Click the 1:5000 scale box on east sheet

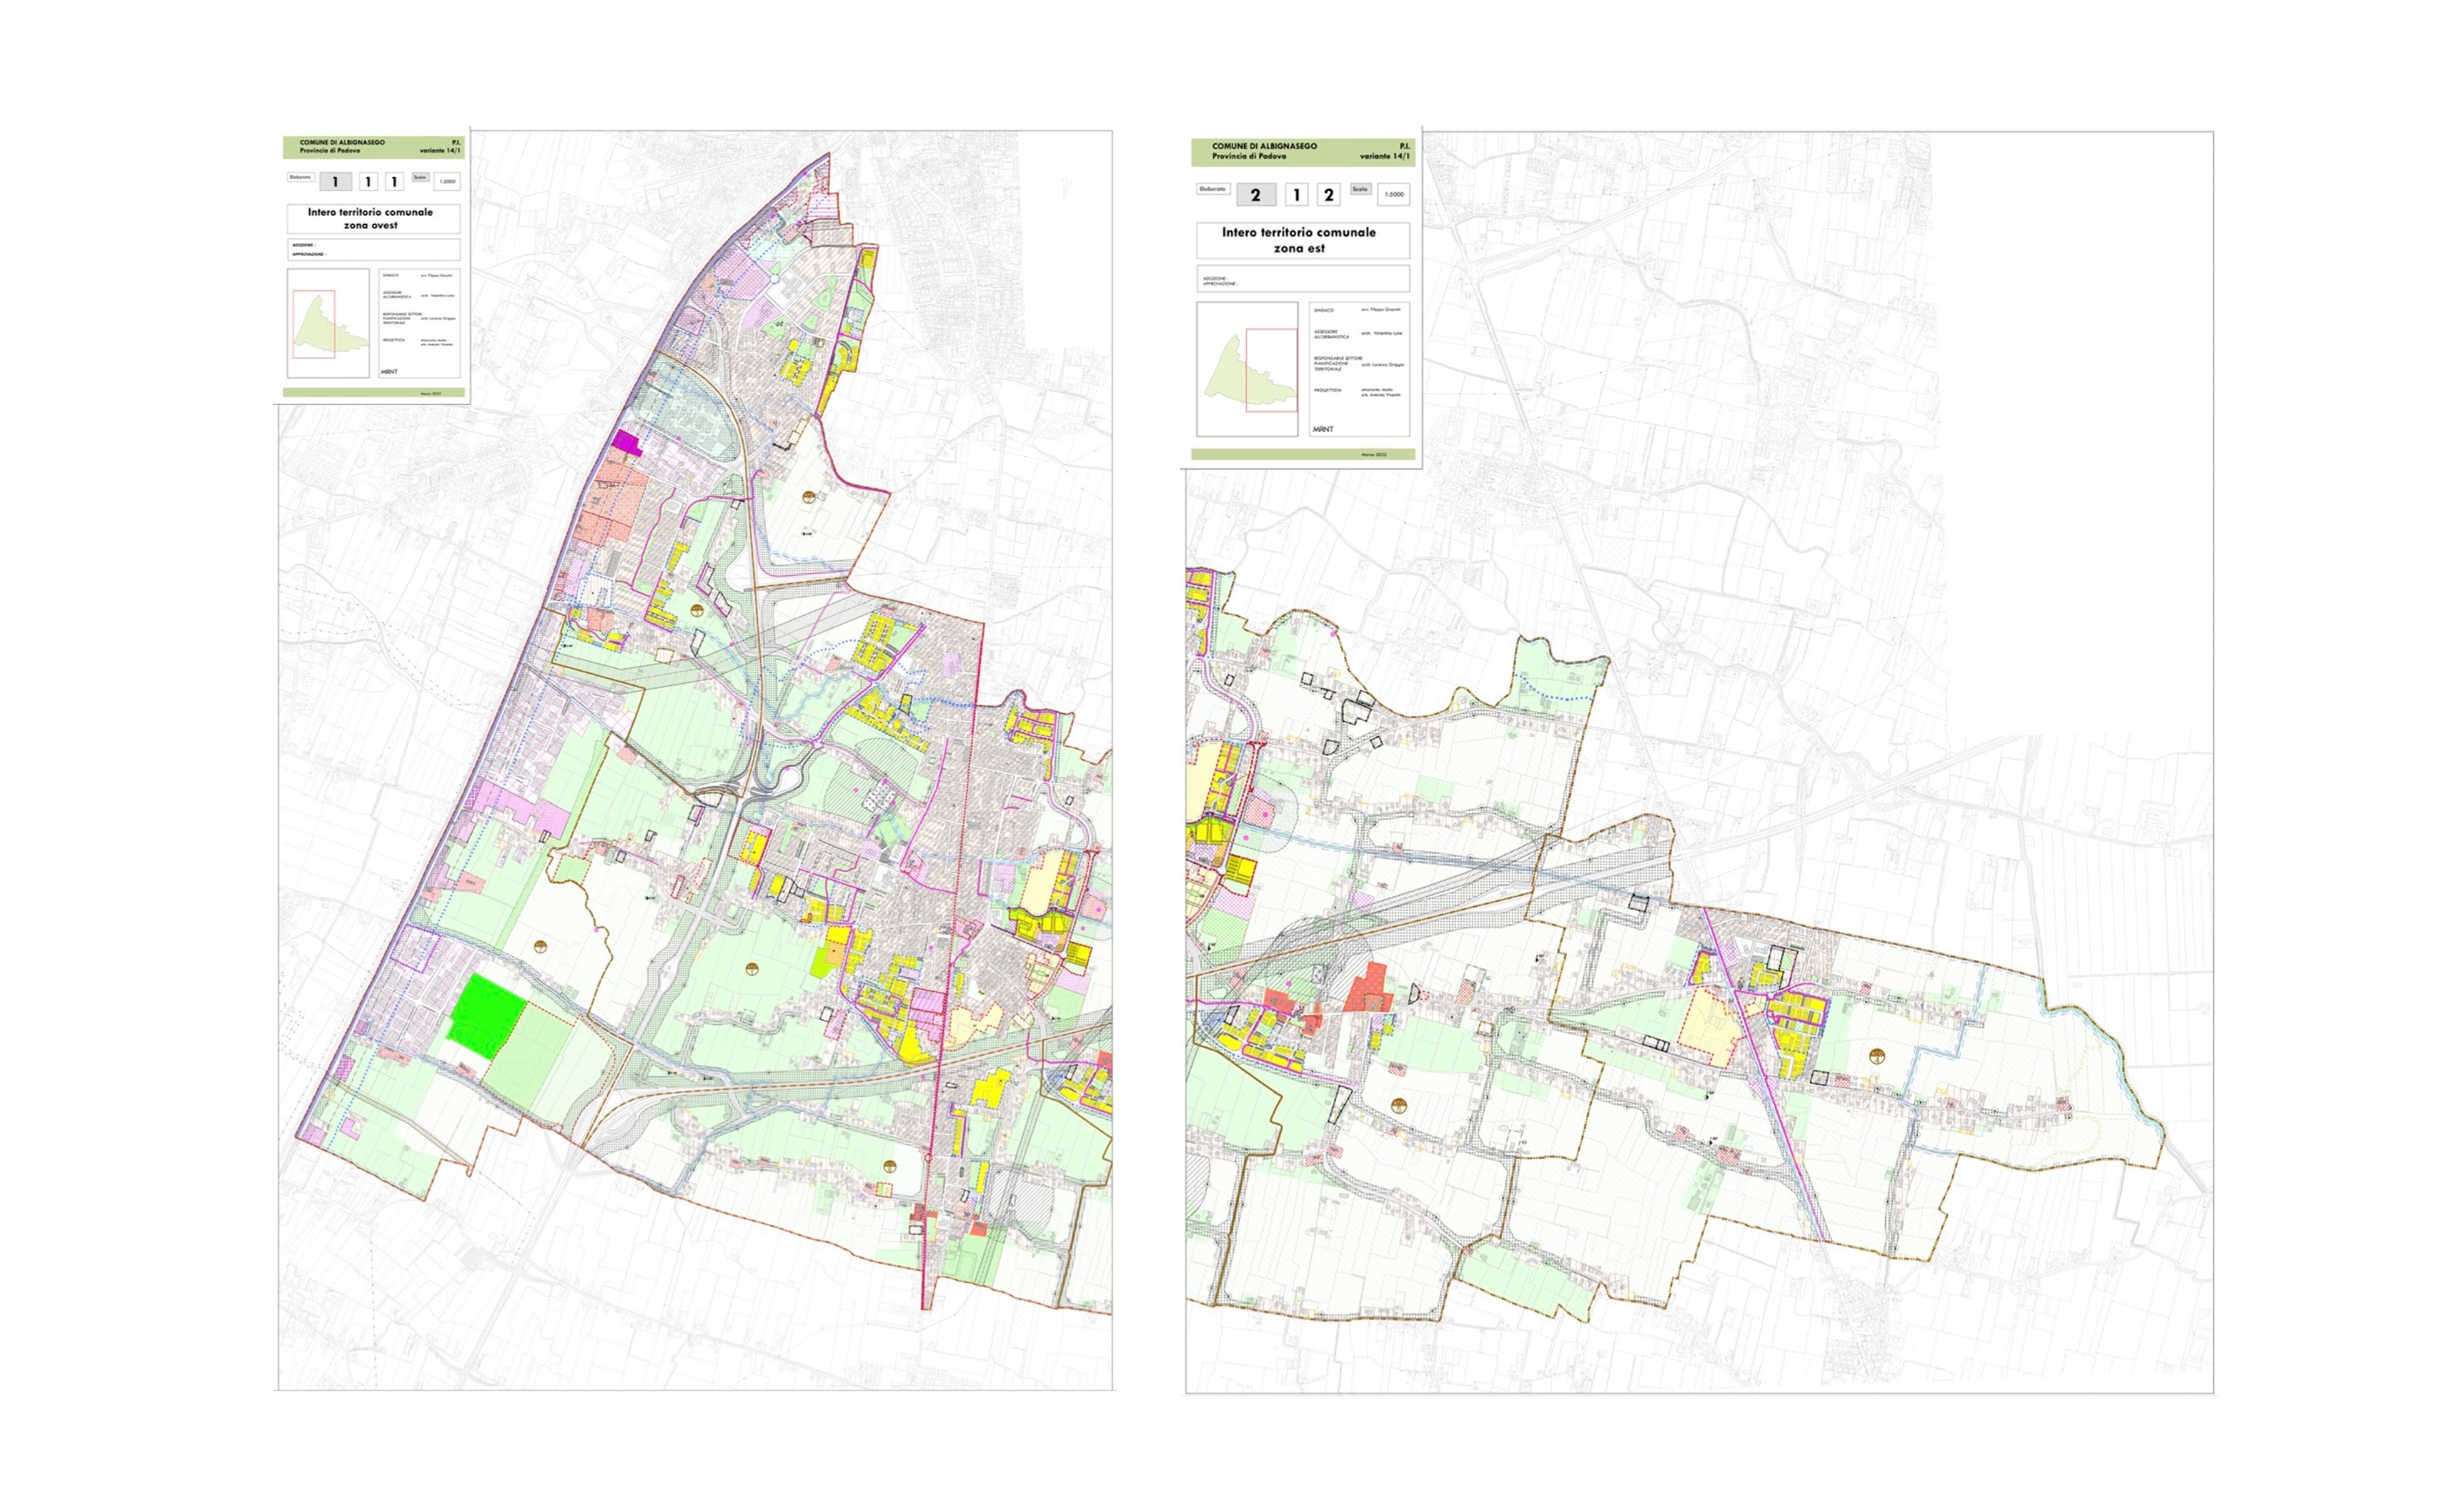pos(1393,195)
